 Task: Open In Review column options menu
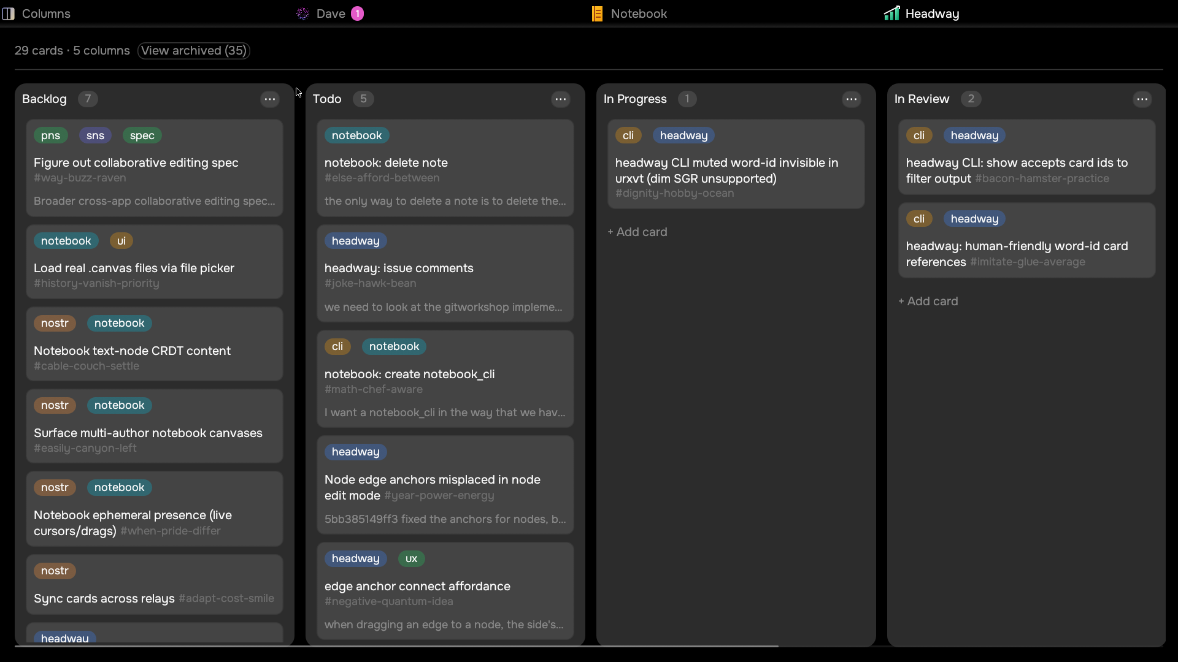click(1142, 99)
